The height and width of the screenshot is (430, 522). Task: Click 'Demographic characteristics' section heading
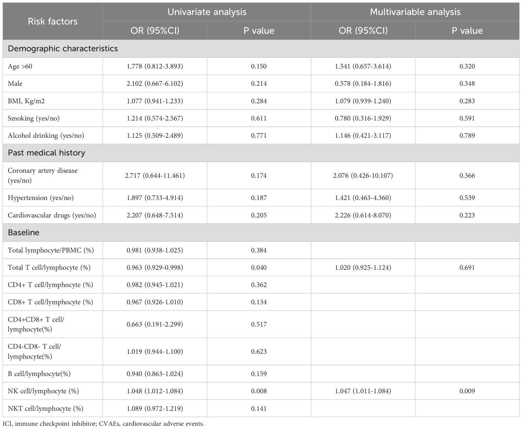(63, 49)
